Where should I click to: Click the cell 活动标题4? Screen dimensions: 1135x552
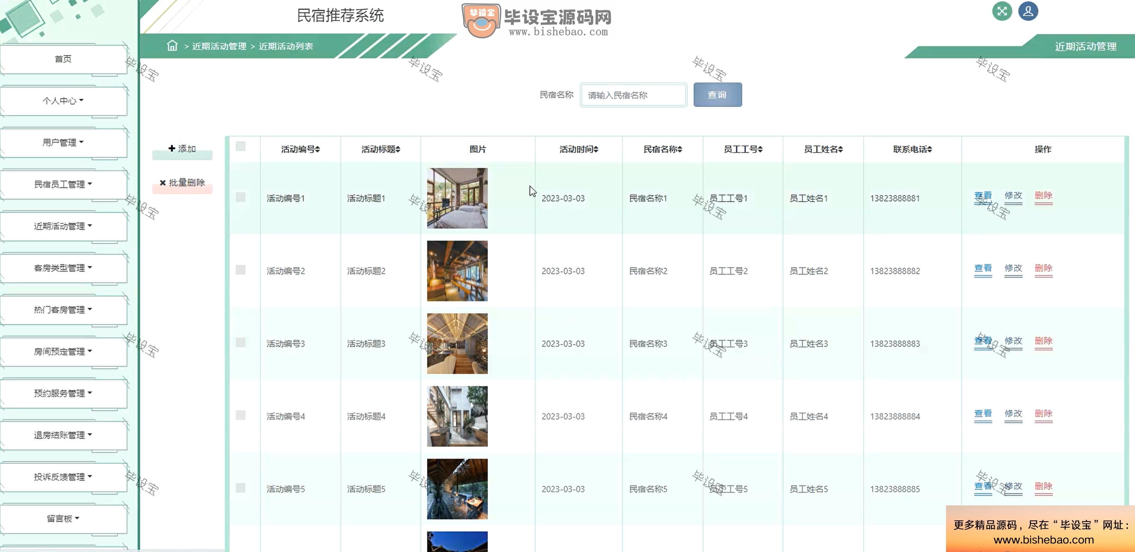pos(366,416)
